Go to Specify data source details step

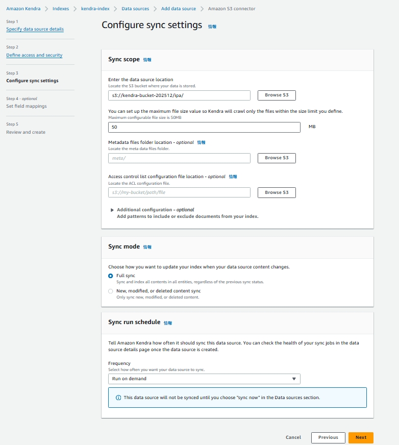click(x=35, y=29)
